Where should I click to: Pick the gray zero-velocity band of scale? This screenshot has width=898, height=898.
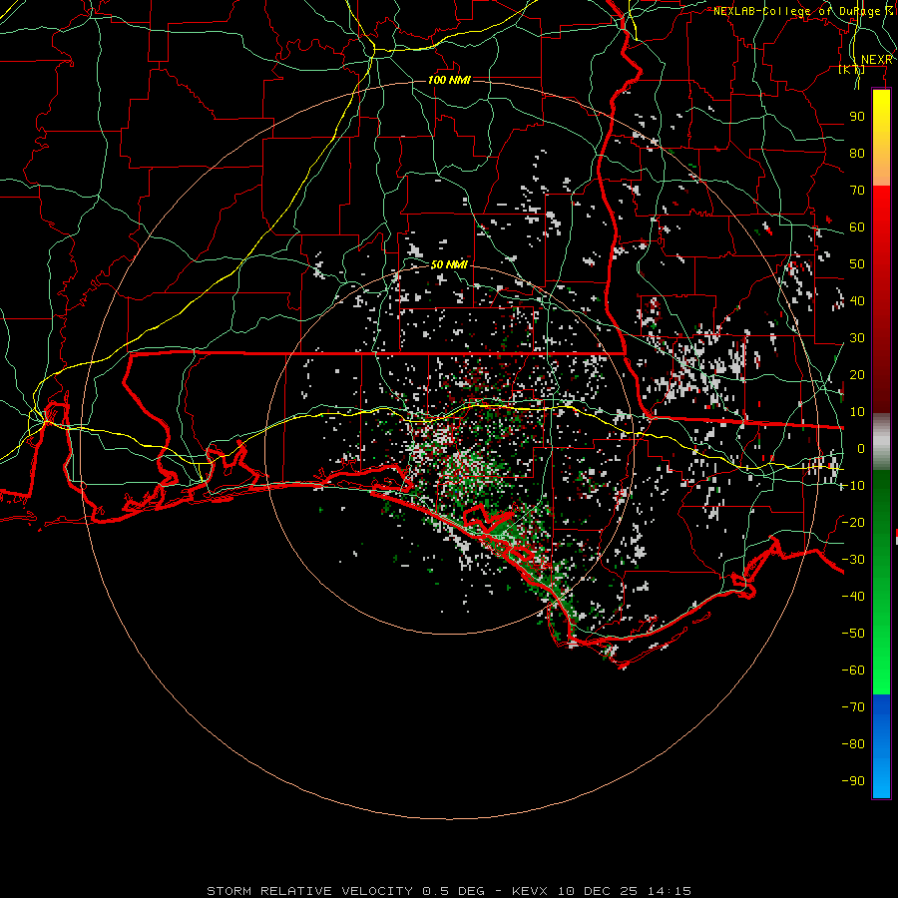click(x=881, y=442)
